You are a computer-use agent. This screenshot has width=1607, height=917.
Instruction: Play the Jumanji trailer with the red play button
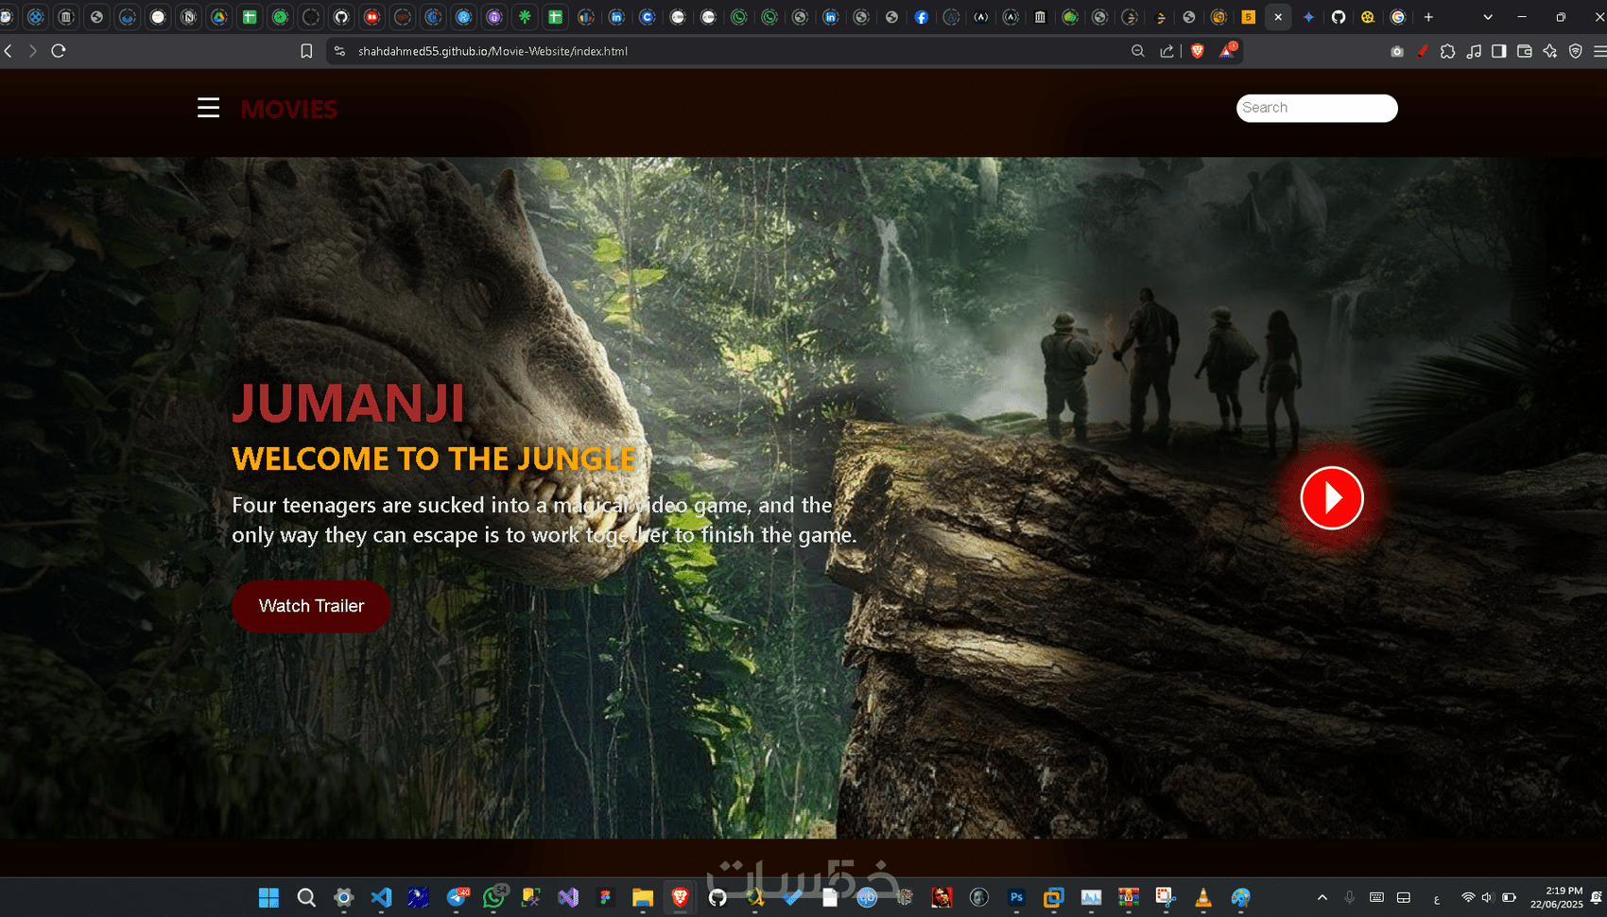point(1332,498)
